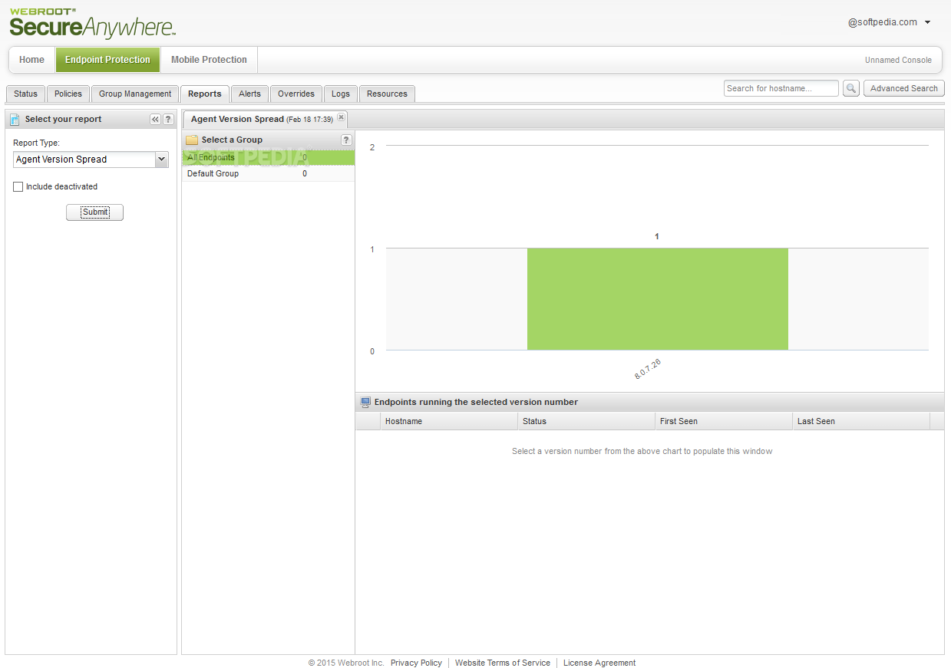Enable the Include deactivated checkbox
Viewport: 951px width, 668px height.
click(18, 186)
